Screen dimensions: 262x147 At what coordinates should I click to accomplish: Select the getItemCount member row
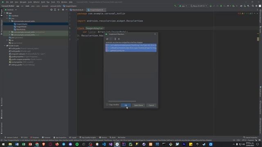pos(131,51)
